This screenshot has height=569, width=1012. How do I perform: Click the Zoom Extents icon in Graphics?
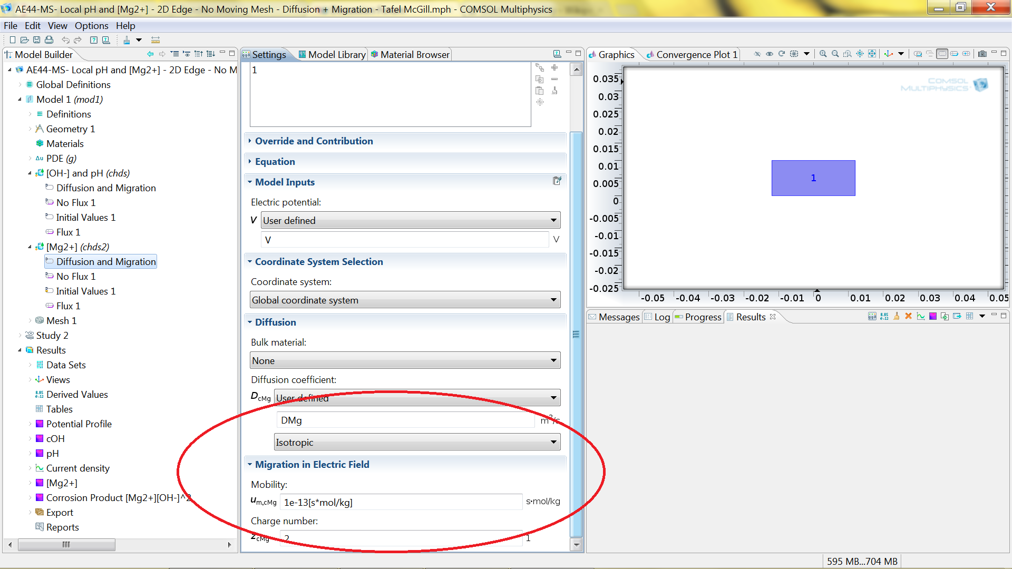[872, 54]
